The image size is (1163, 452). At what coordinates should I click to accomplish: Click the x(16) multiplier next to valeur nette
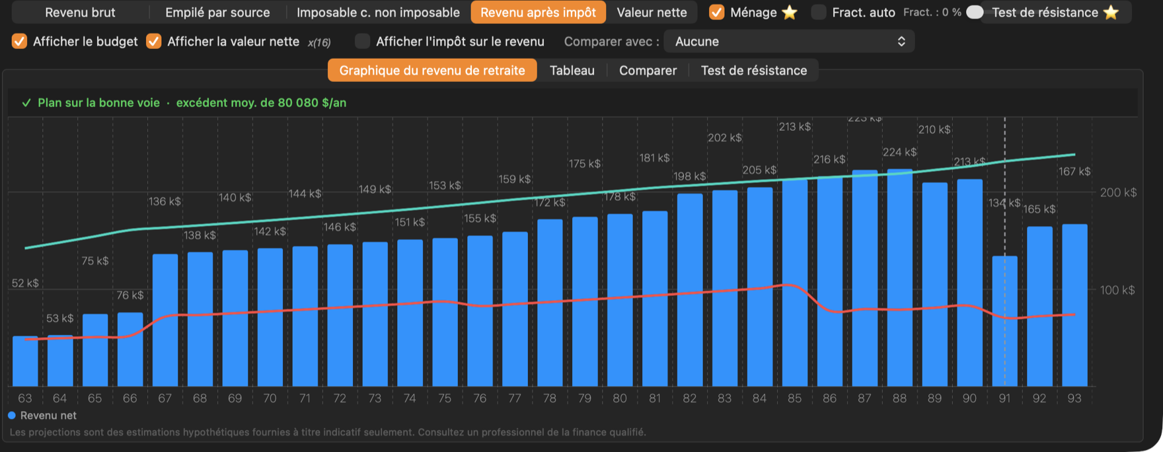tap(319, 42)
